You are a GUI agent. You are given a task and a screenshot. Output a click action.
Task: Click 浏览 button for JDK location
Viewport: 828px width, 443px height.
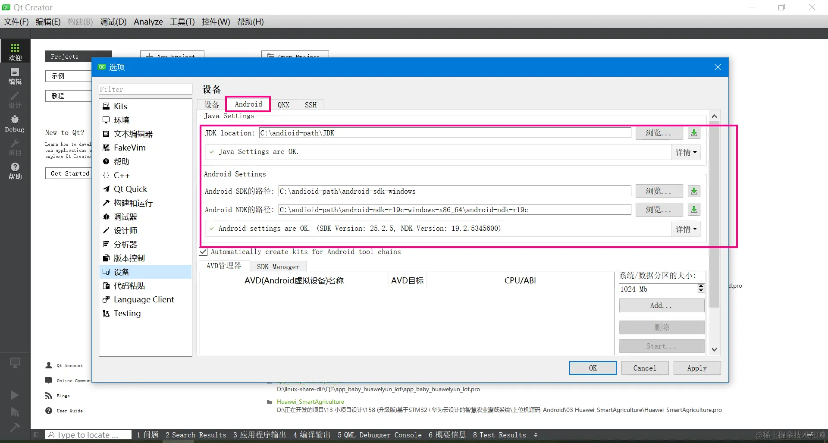click(659, 133)
